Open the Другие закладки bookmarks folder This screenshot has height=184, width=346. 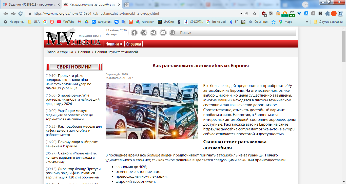click(328, 22)
